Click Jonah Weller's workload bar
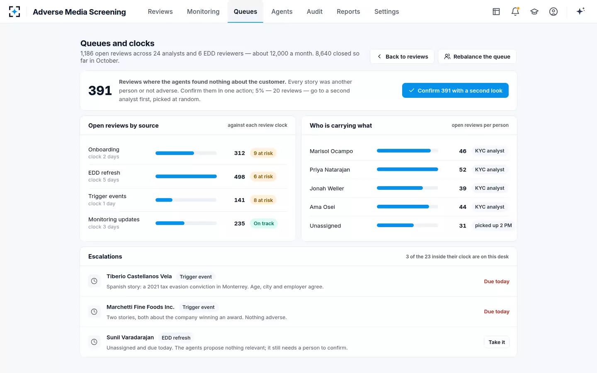The image size is (597, 373). (x=408, y=188)
